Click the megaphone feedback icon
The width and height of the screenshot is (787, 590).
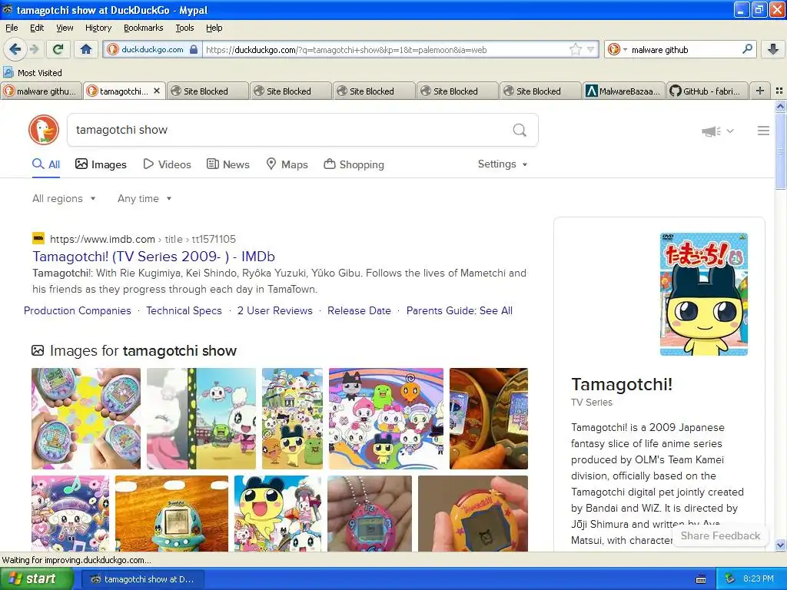pos(711,131)
